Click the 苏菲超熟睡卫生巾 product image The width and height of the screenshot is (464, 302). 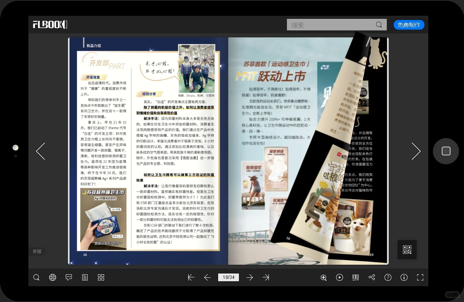coord(103,219)
